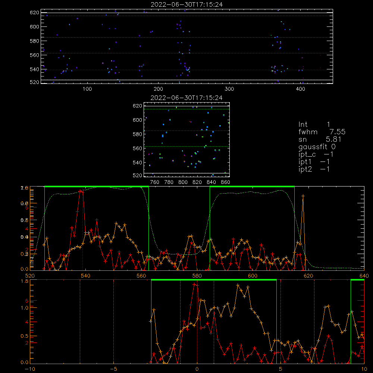Select the 'ipt2 -1' readout line
This screenshot has width=373, height=373.
click(x=314, y=169)
